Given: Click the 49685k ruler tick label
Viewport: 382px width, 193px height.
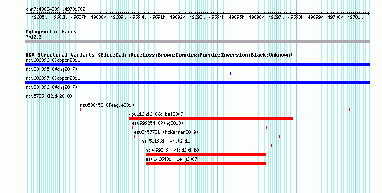Looking at the screenshot, I should (x=39, y=17).
